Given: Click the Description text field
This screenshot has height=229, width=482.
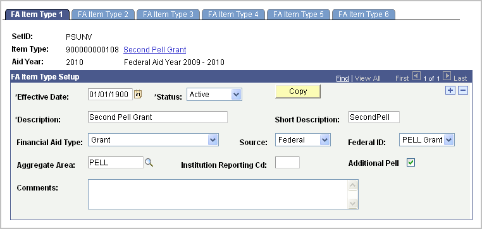Looking at the screenshot, I should pyautogui.click(x=158, y=117).
